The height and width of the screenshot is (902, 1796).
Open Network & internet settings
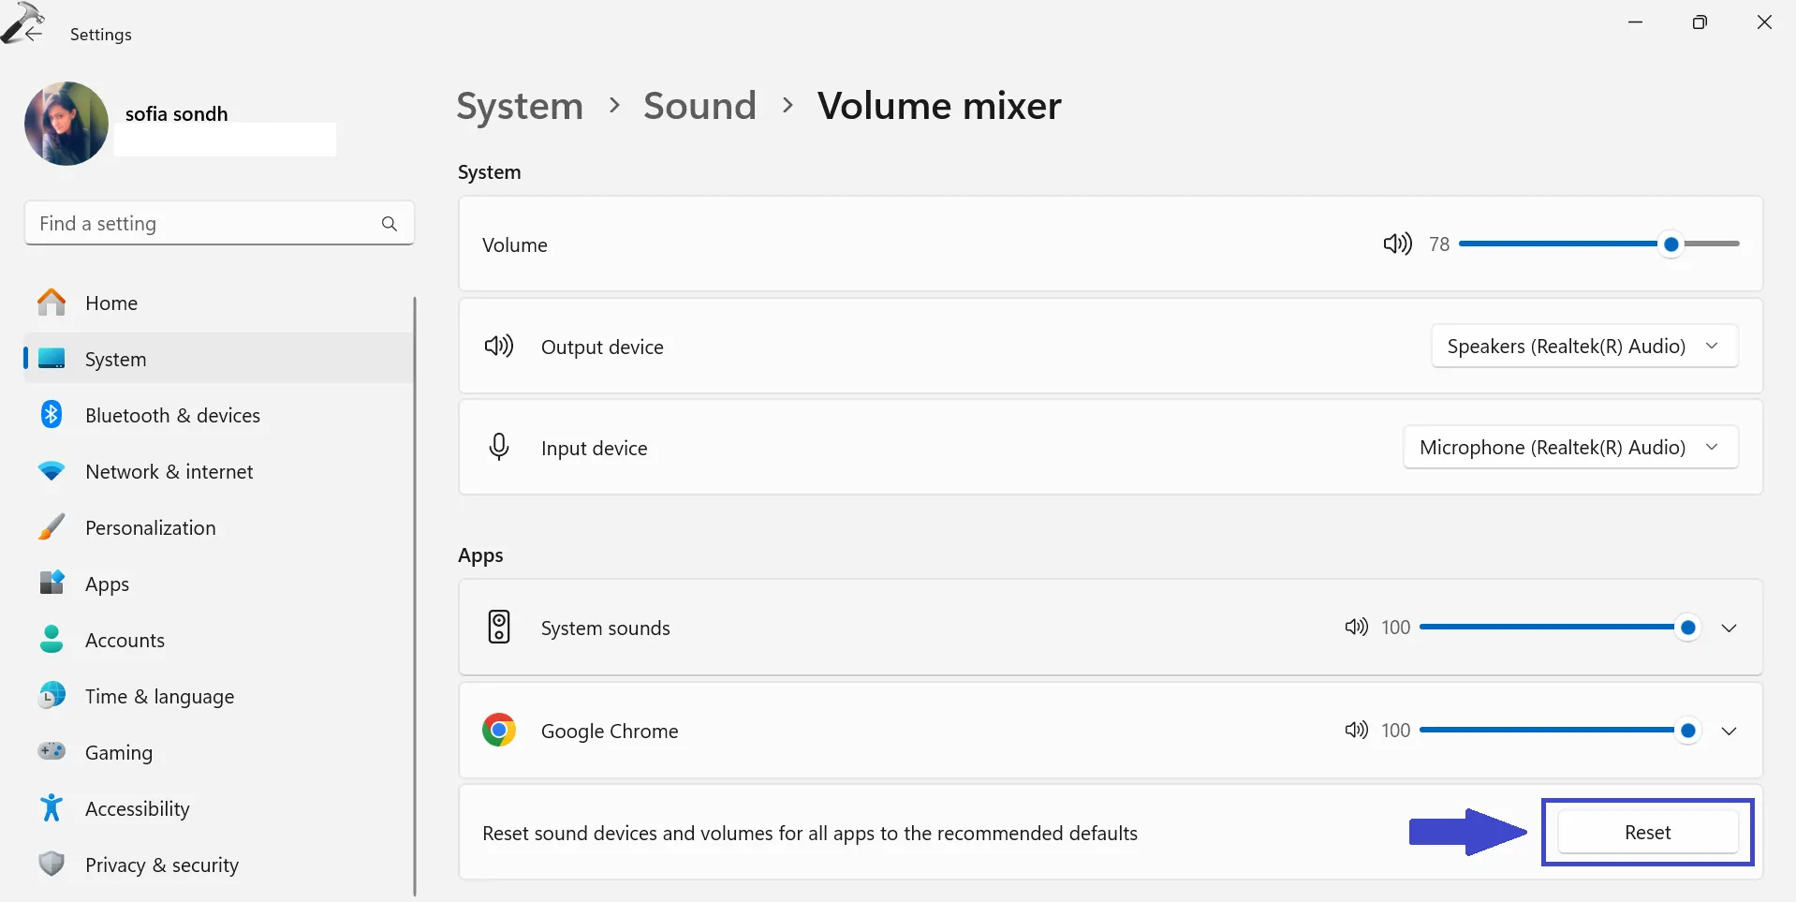[x=169, y=472]
